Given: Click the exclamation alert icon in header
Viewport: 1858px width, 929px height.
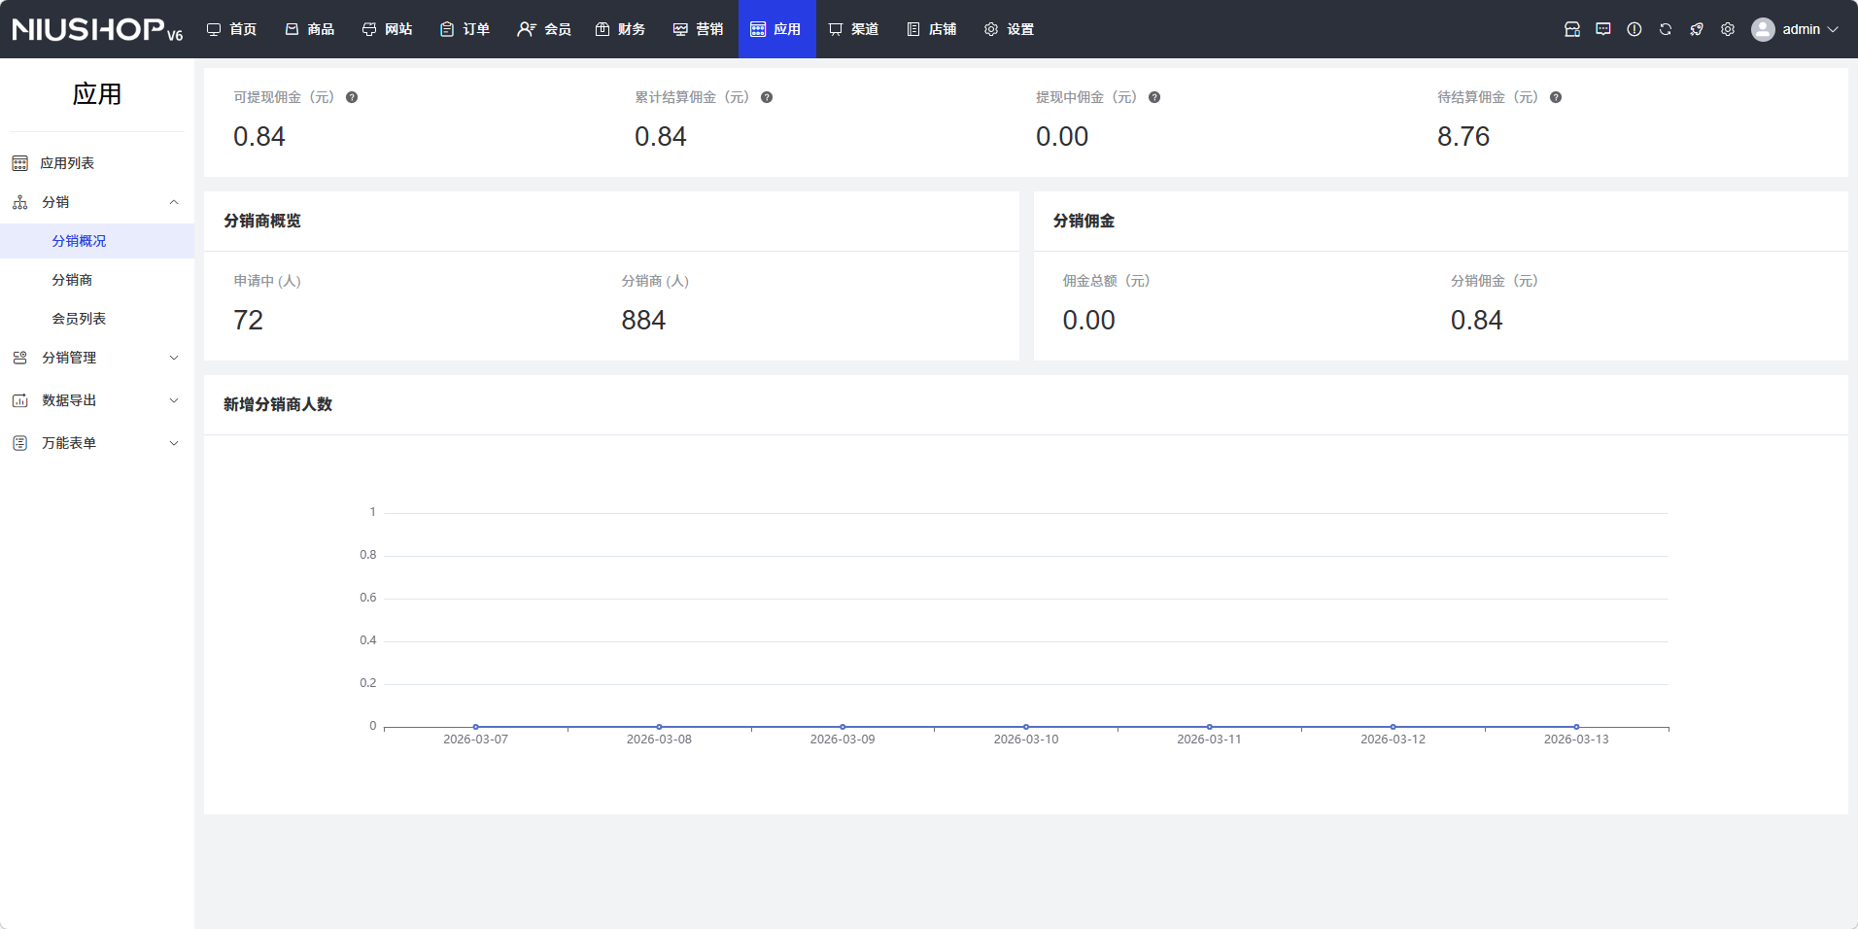Looking at the screenshot, I should tap(1634, 29).
